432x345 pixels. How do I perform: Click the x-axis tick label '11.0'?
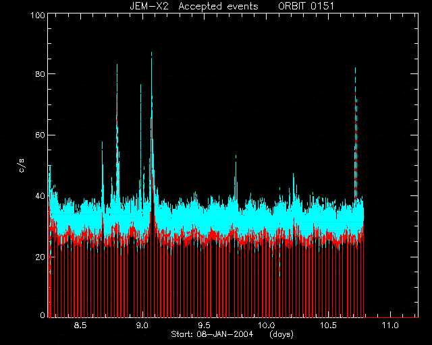(390, 325)
